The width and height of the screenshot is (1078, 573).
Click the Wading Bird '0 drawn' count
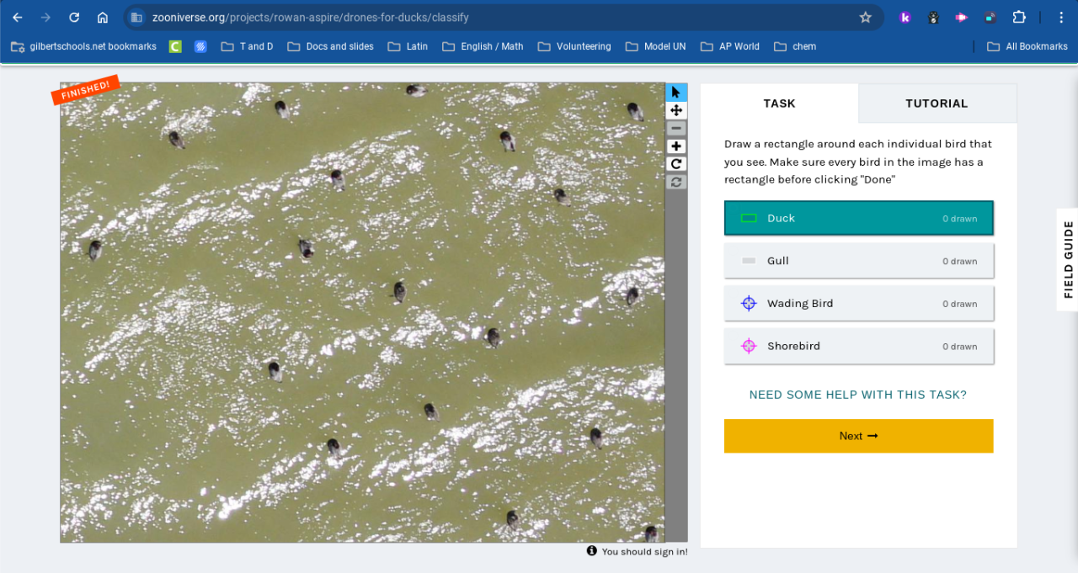click(x=960, y=305)
